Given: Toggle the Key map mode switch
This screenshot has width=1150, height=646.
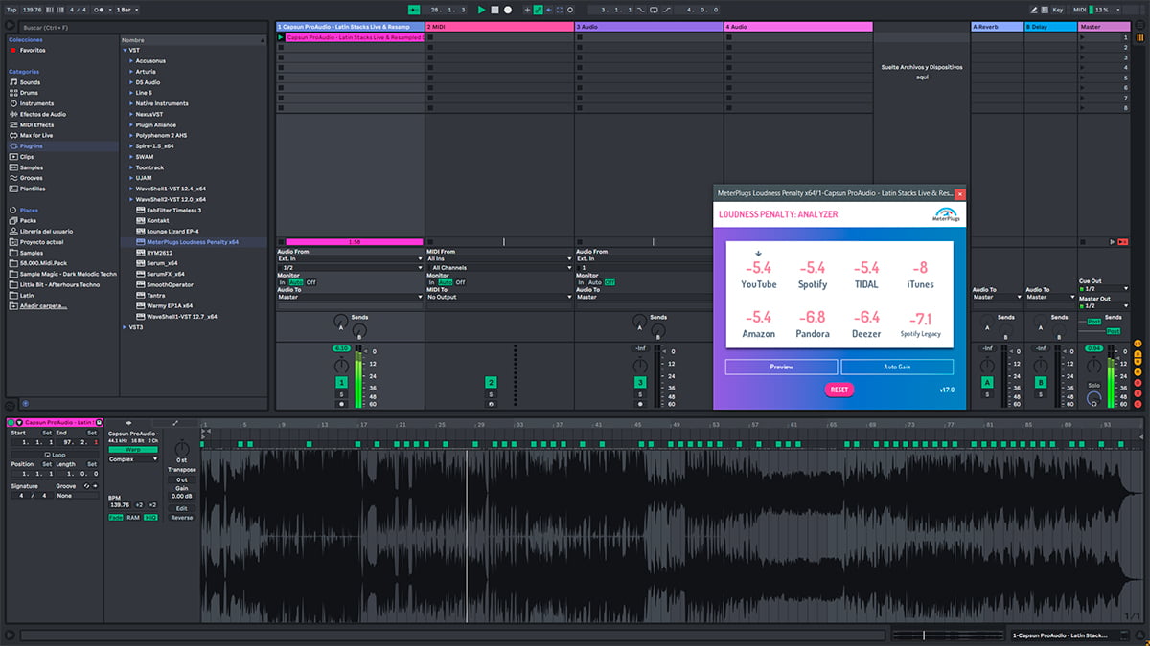Looking at the screenshot, I should pos(1057,10).
